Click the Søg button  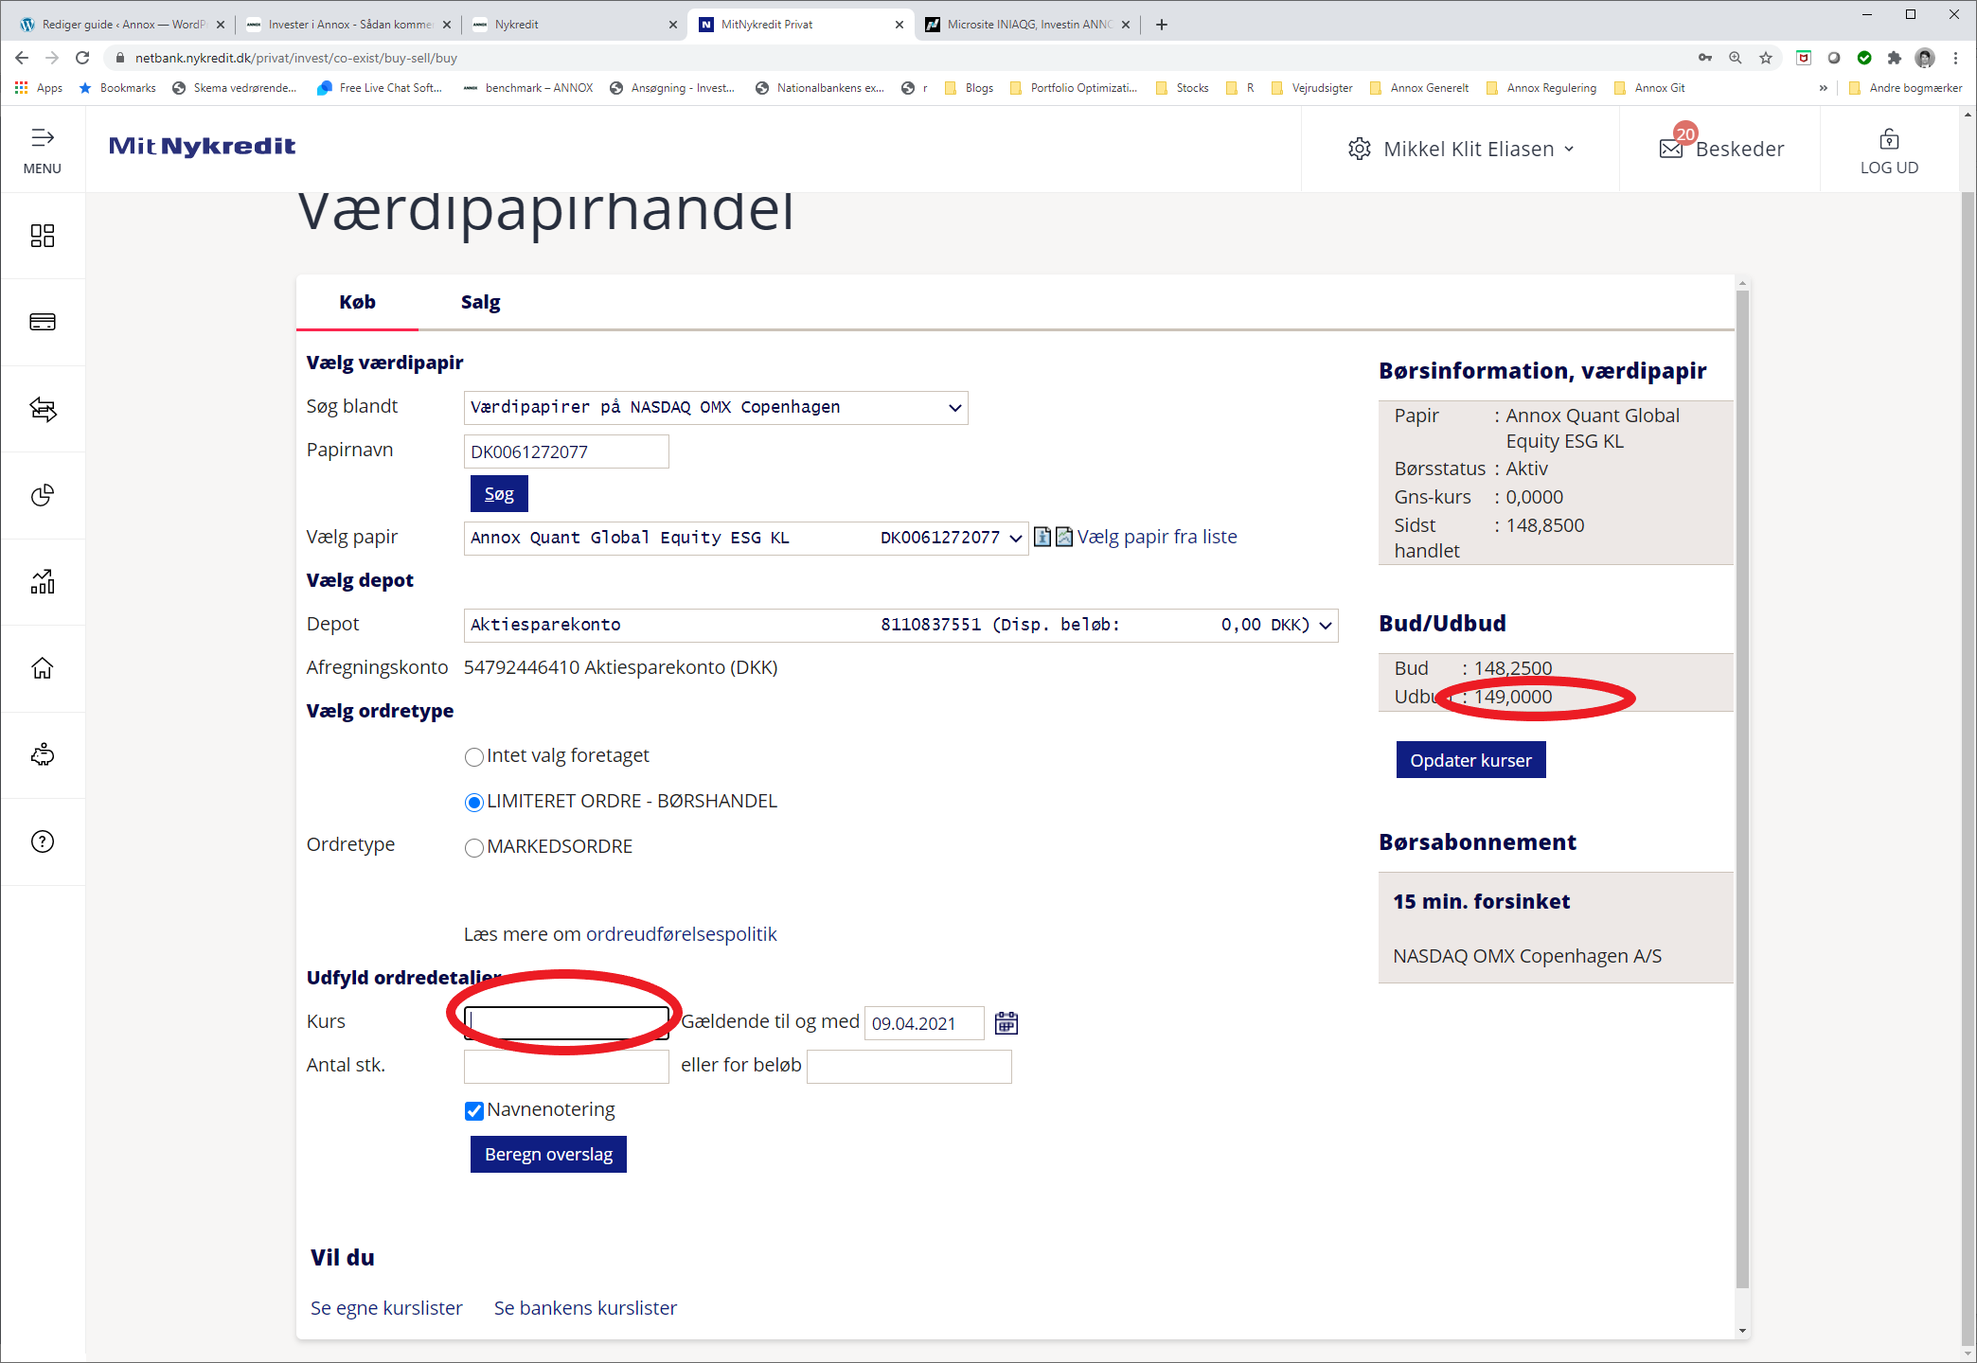pos(499,493)
